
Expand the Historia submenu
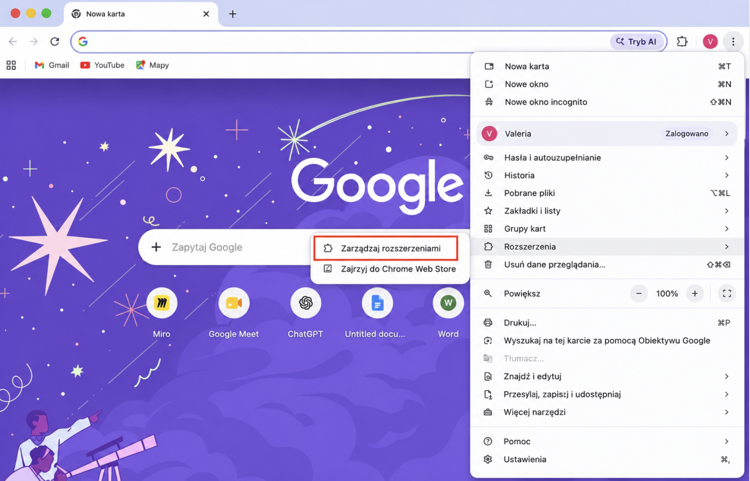click(x=607, y=175)
